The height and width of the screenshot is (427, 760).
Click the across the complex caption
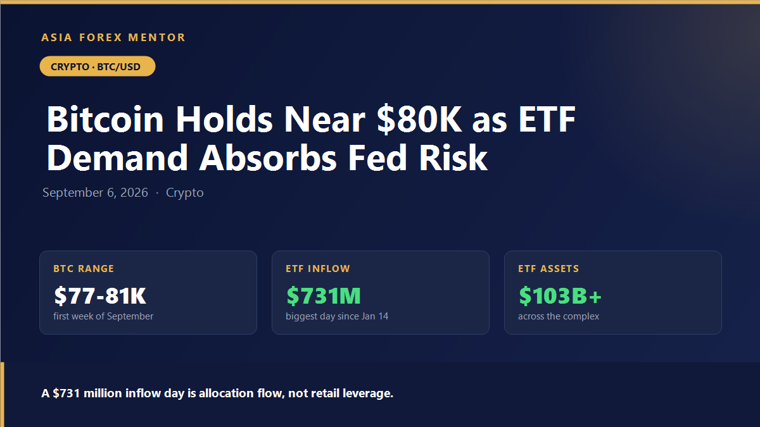click(x=559, y=316)
